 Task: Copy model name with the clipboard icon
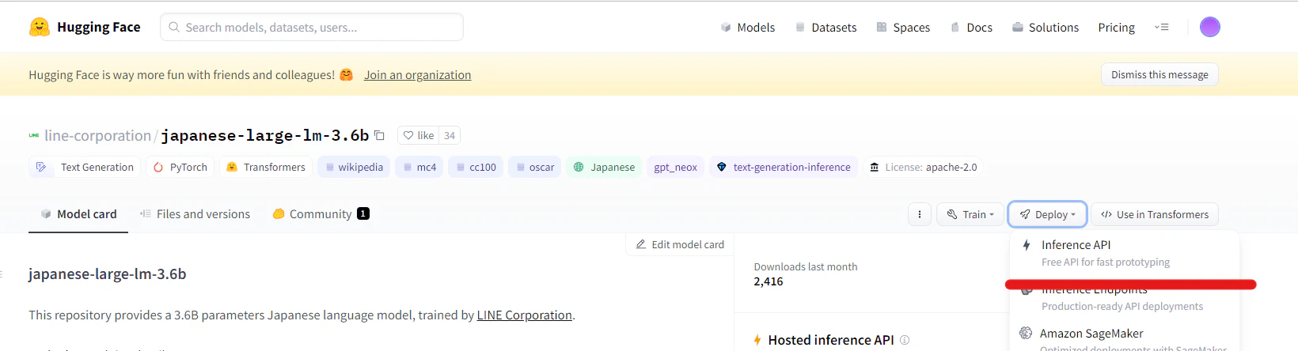[x=379, y=135]
